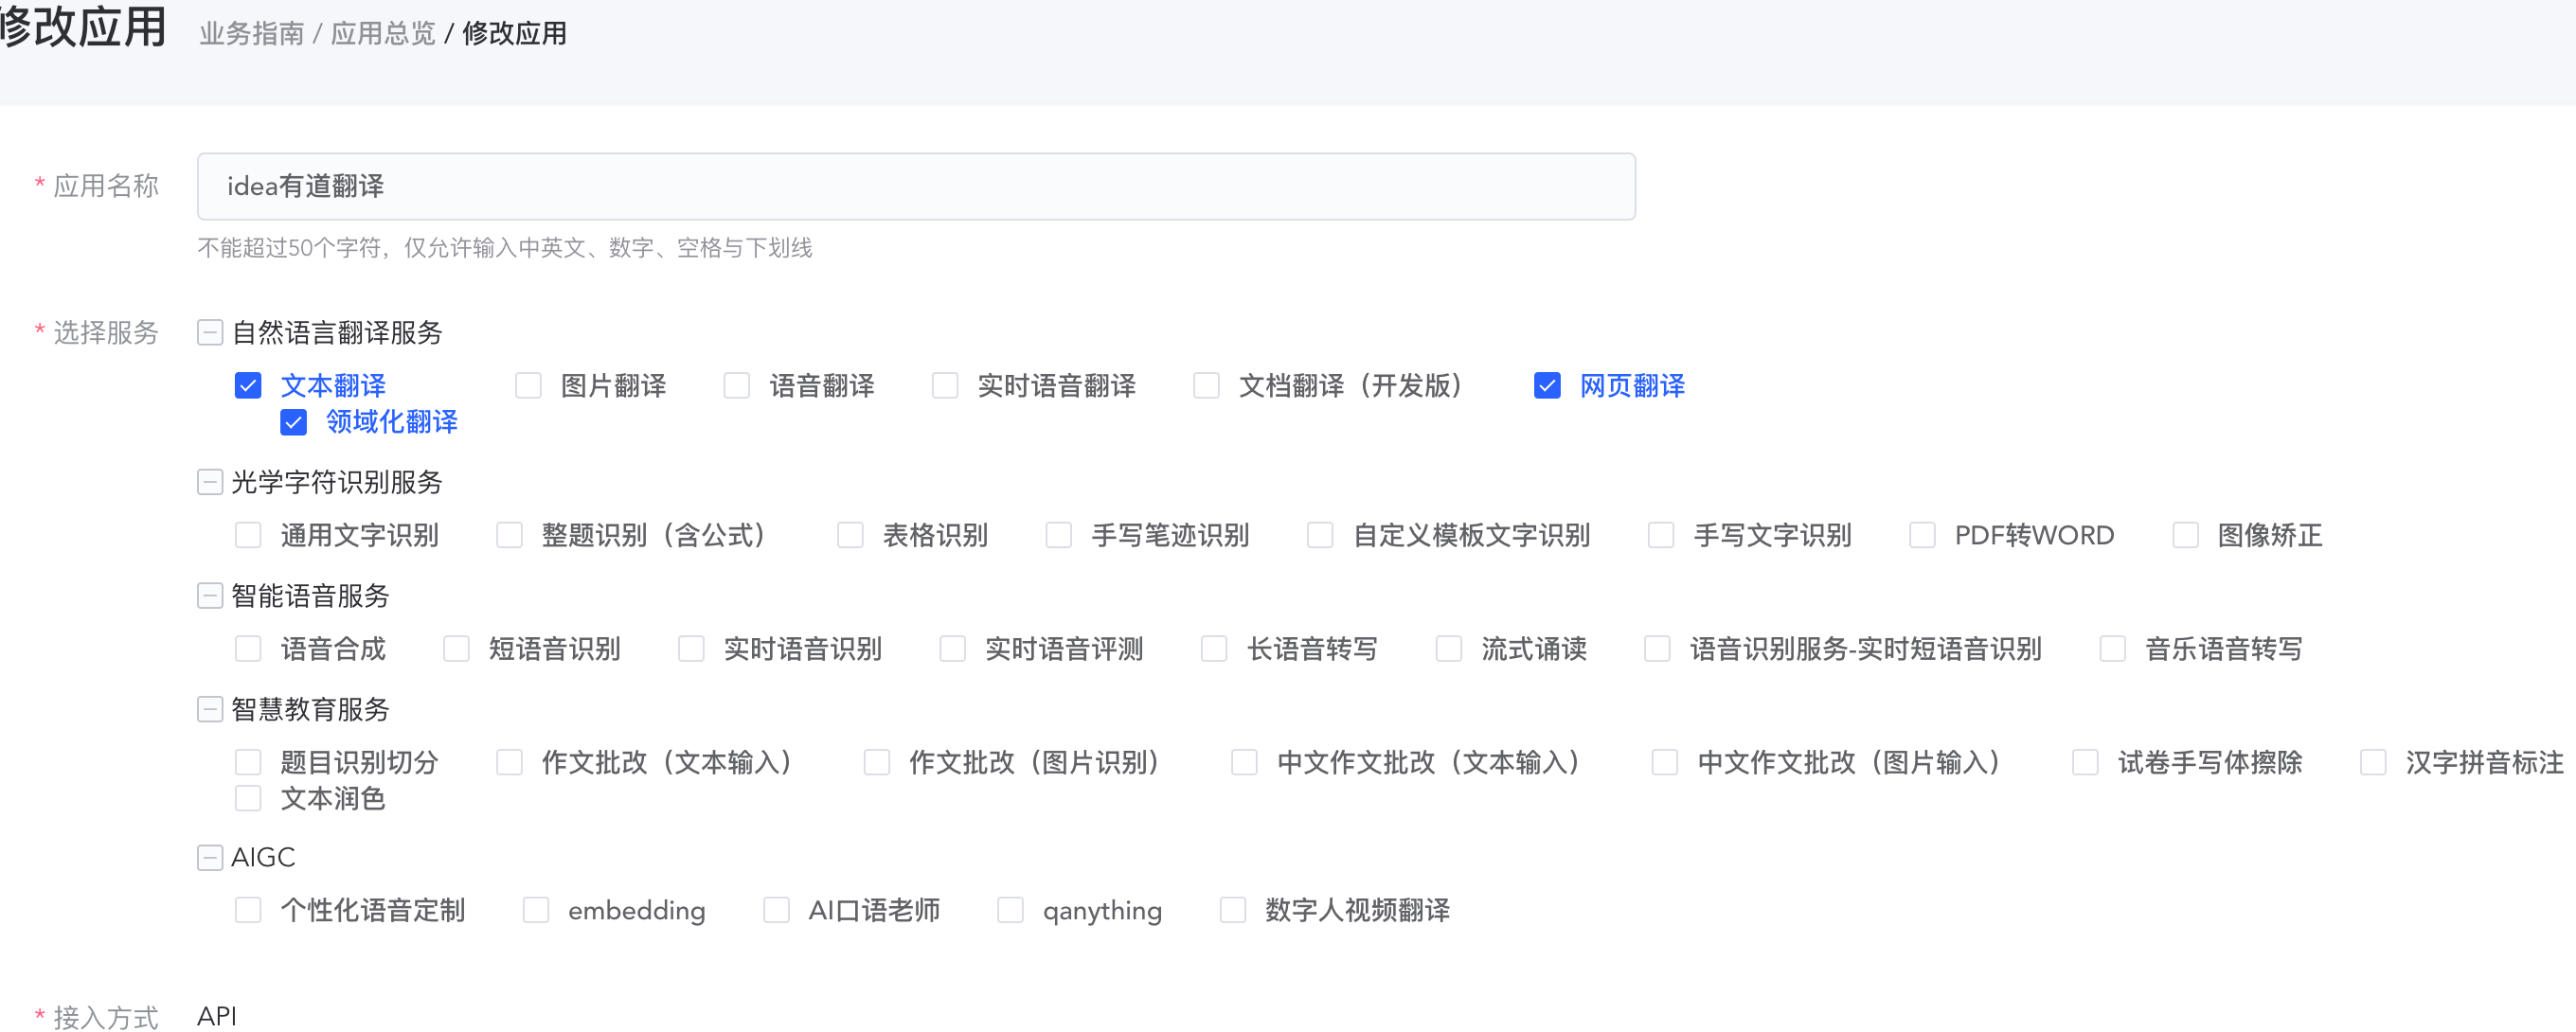The image size is (2576, 1032).
Task: Enable 图片翻译 service
Action: pyautogui.click(x=528, y=386)
